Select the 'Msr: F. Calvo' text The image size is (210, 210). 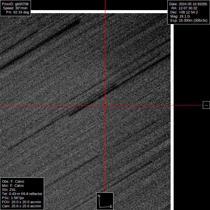13,186
